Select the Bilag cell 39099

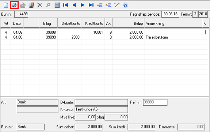click(x=48, y=37)
